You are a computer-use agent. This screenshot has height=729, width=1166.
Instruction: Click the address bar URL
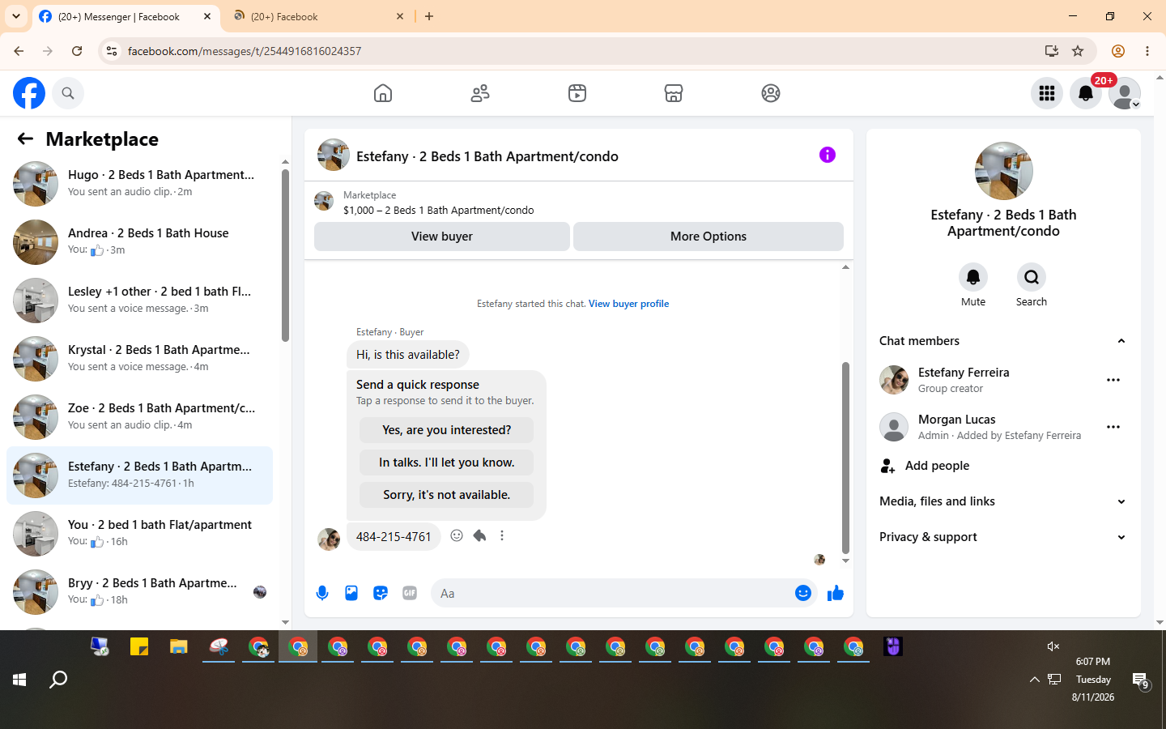coord(245,51)
